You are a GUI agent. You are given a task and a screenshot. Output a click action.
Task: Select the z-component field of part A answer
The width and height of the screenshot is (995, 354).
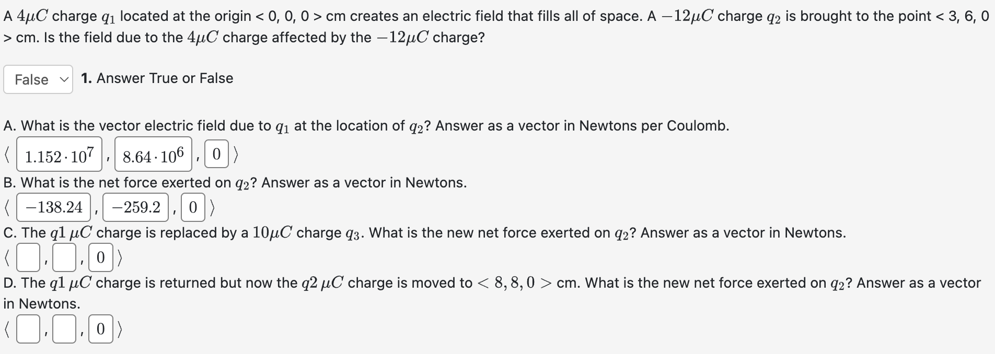pos(217,153)
